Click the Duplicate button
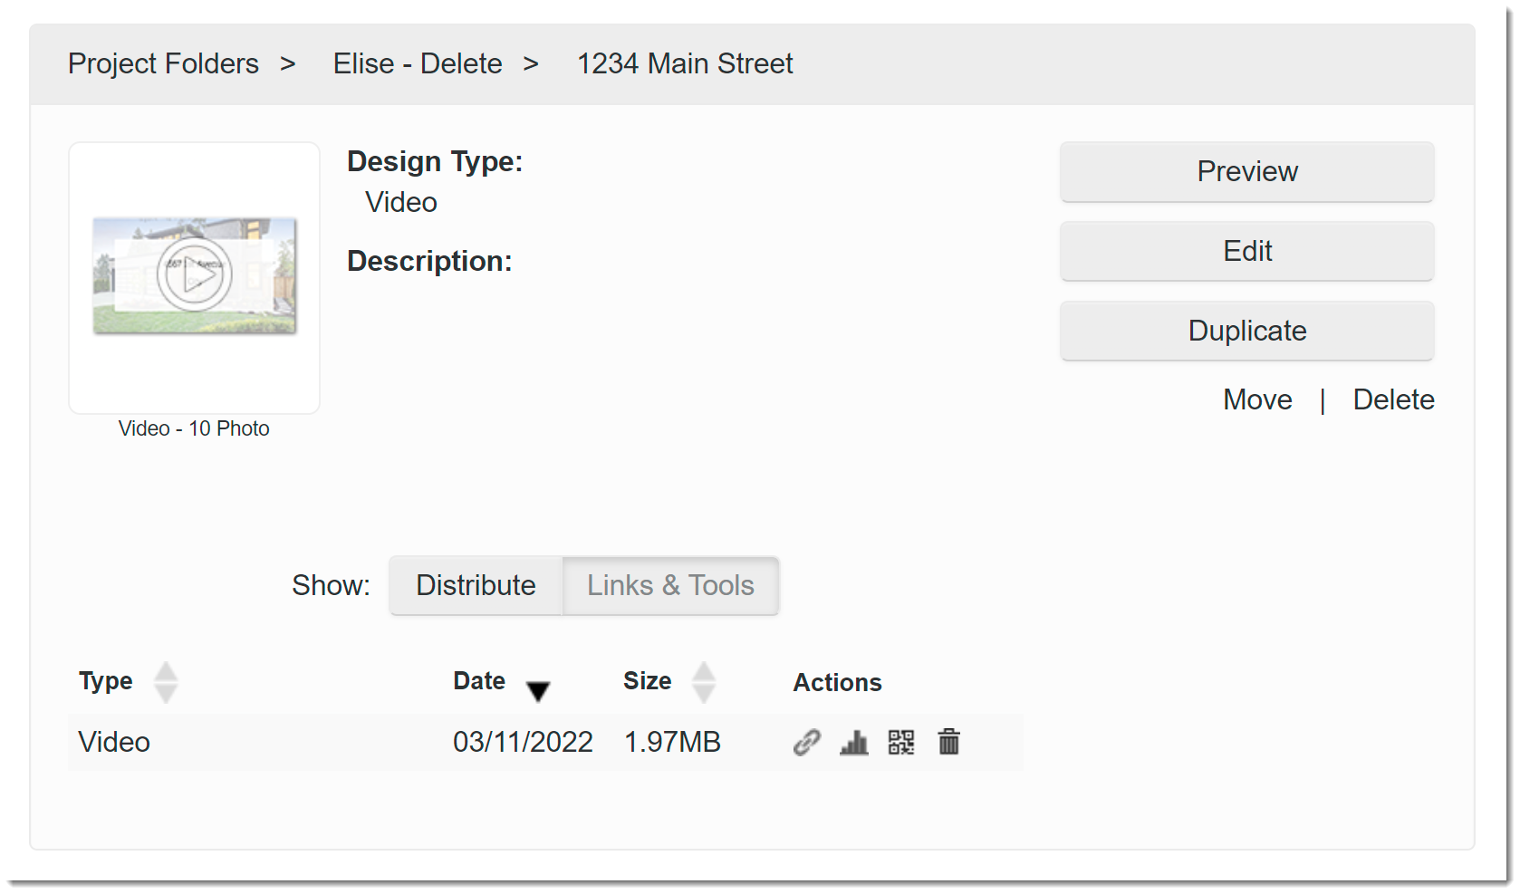This screenshot has height=894, width=1520. (1246, 330)
